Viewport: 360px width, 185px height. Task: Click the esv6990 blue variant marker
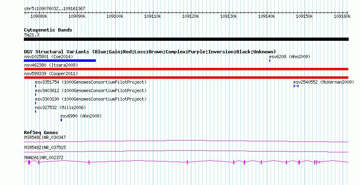[61, 120]
